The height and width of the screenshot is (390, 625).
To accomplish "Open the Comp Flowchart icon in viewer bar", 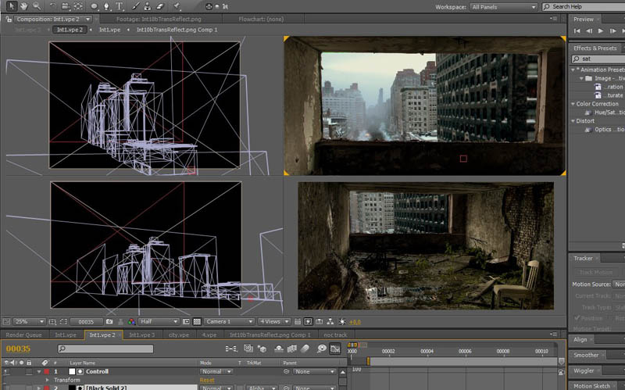I will [330, 321].
